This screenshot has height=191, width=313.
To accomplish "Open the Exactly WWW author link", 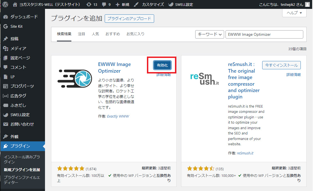I will coord(118,116).
